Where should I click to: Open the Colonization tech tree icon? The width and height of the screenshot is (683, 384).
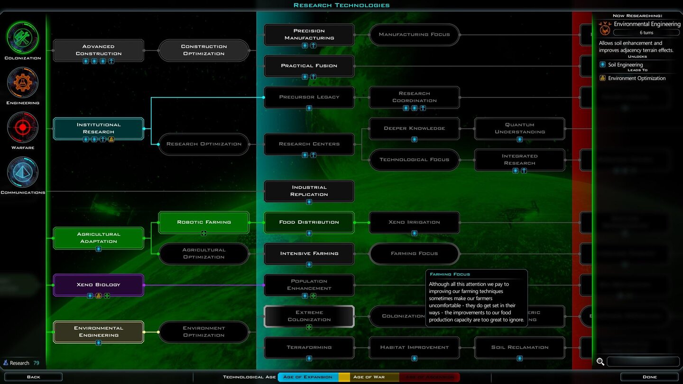click(x=23, y=38)
